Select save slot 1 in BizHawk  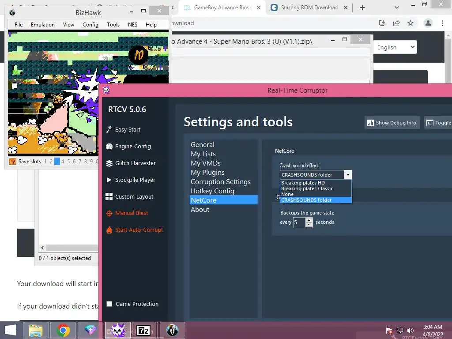[45, 162]
